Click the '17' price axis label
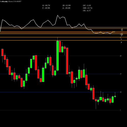Screen dimensions: 127x127 point(121,74)
